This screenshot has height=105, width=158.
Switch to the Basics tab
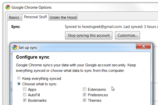14,17
